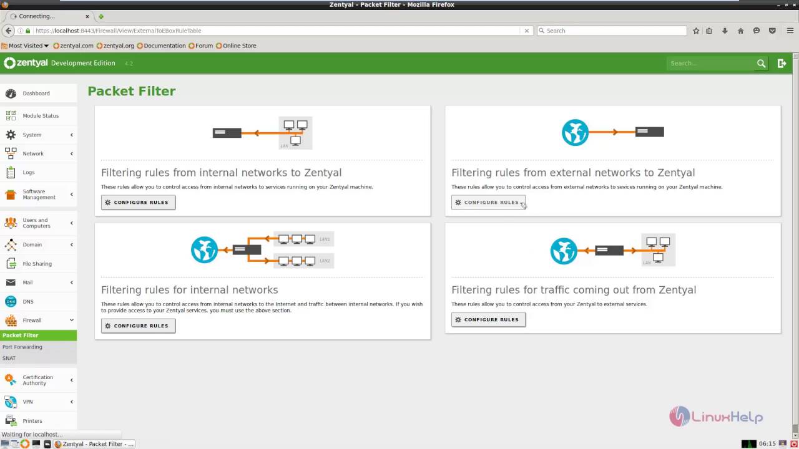Expand the Mail menu chevron
Viewport: 799px width, 449px height.
[71, 282]
